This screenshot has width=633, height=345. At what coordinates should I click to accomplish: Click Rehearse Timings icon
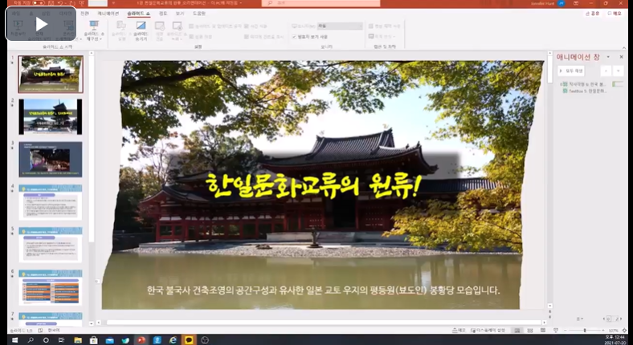click(x=160, y=30)
